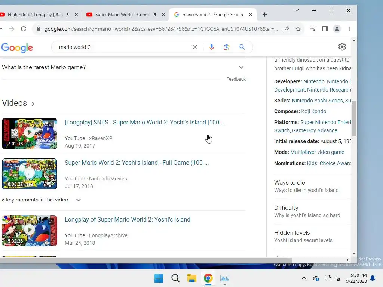Image resolution: width=383 pixels, height=287 pixels.
Task: Share this page icon
Action: click(286, 29)
